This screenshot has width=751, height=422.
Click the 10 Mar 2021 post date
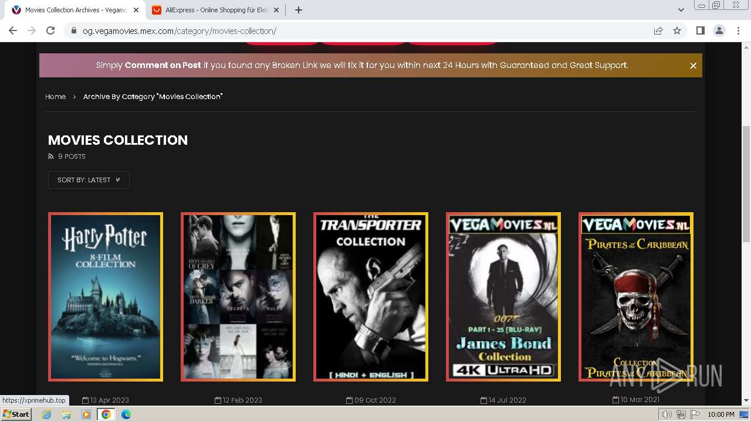636,400
